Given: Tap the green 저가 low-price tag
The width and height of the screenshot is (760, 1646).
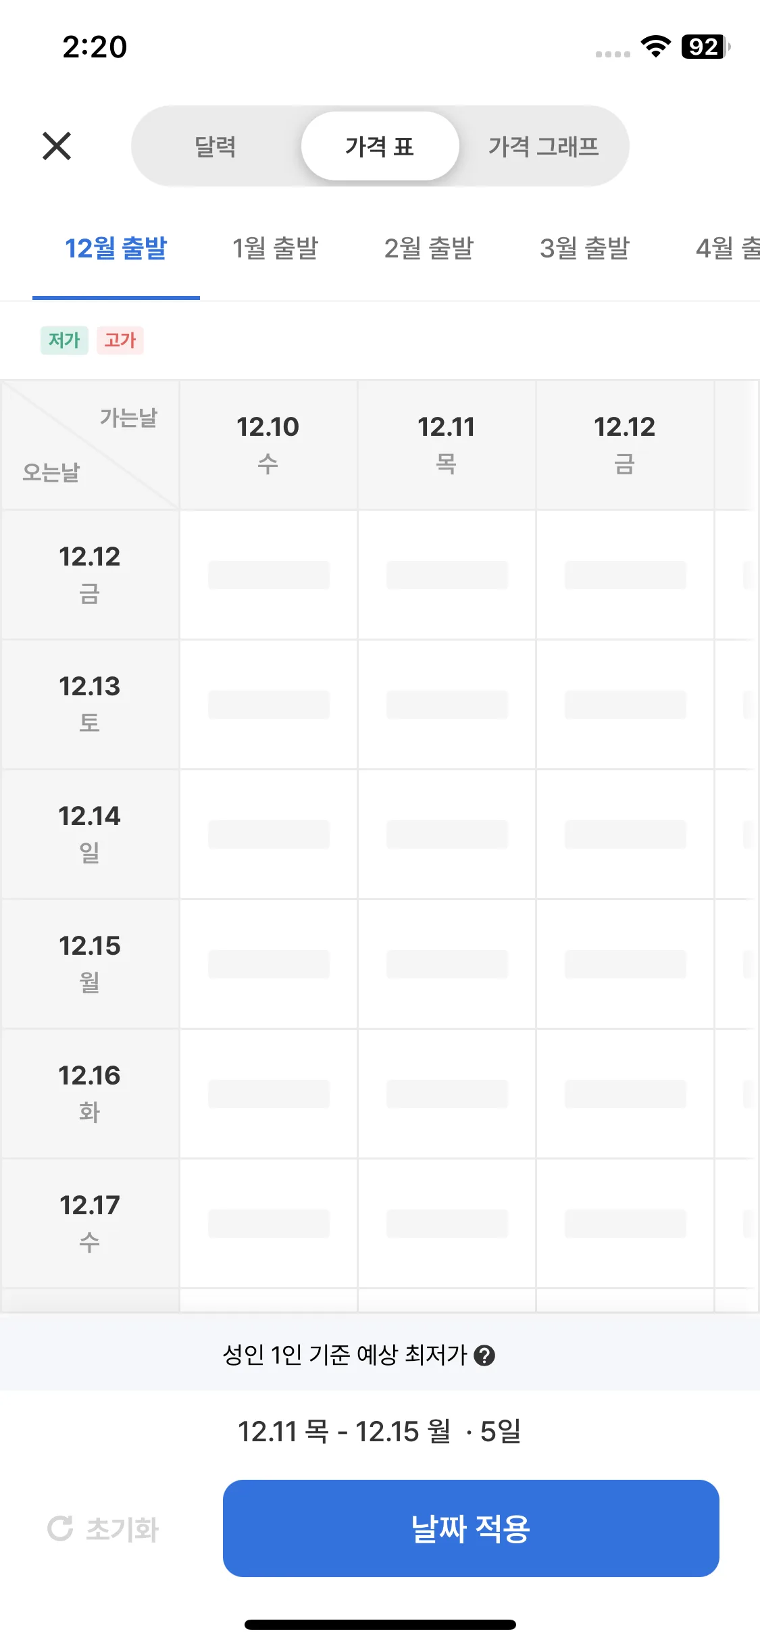Looking at the screenshot, I should point(64,340).
